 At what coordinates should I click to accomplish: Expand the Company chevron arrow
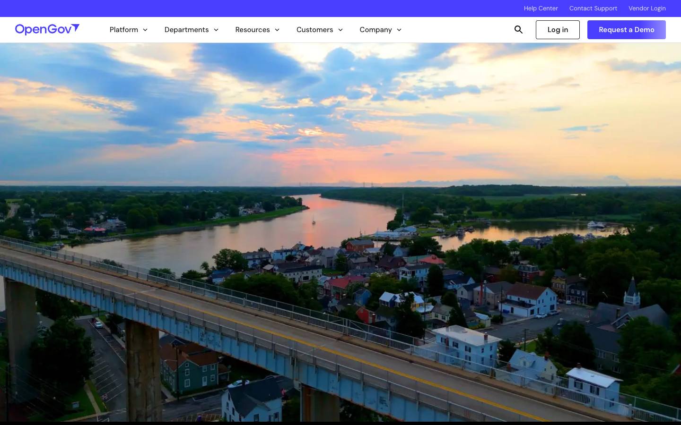pyautogui.click(x=399, y=30)
